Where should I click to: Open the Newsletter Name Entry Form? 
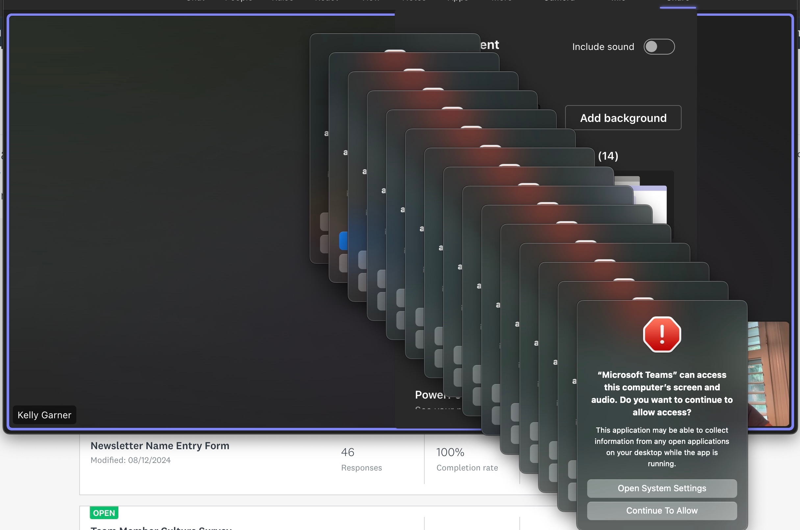160,446
